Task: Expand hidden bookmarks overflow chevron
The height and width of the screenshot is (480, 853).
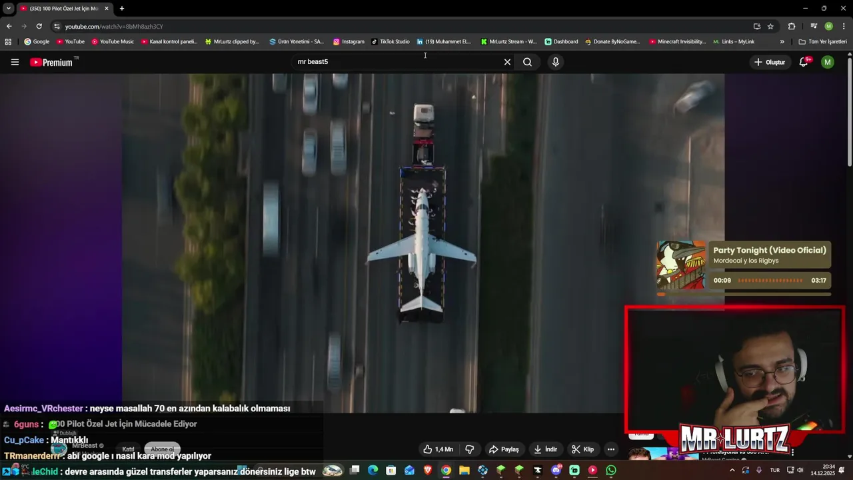Action: click(782, 41)
